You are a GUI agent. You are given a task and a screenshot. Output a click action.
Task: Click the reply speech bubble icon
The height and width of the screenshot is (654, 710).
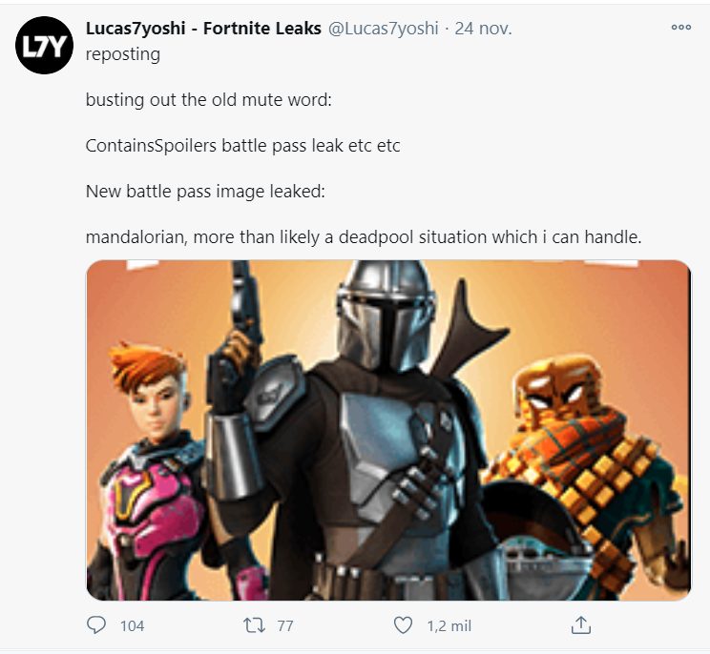[96, 625]
